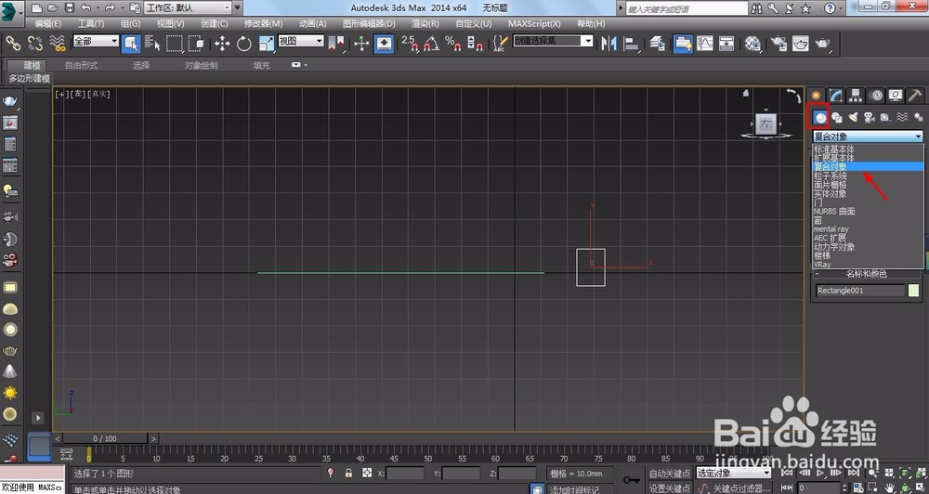Click the 自动关键点 auto key button
The image size is (929, 494).
click(x=670, y=474)
